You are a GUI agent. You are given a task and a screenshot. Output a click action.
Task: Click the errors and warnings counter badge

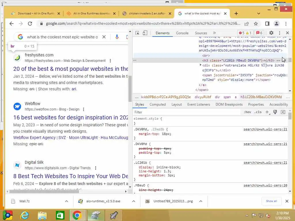click(245, 33)
